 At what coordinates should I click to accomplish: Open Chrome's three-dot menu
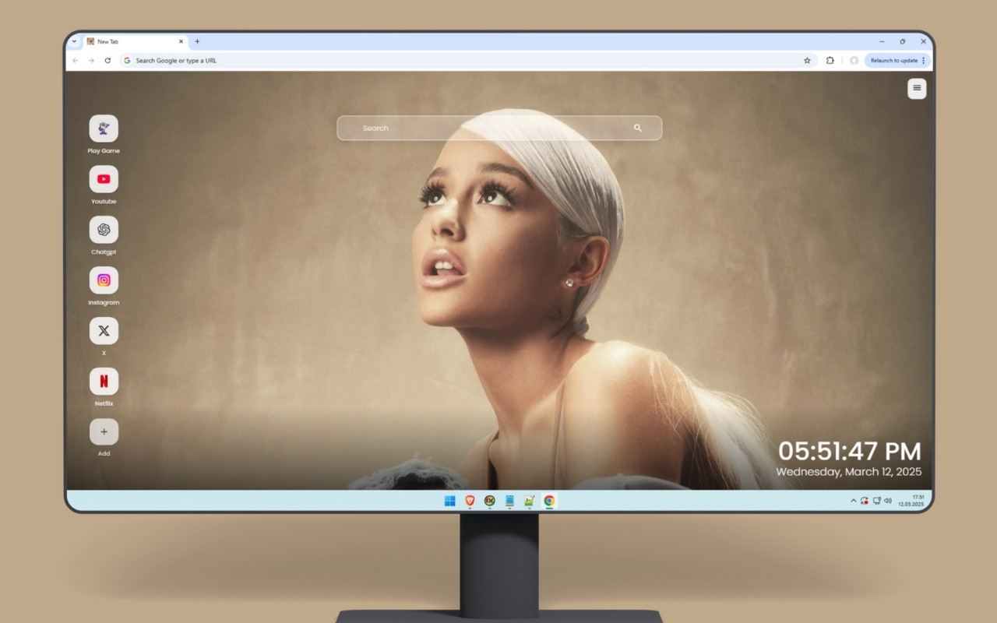[x=922, y=60]
